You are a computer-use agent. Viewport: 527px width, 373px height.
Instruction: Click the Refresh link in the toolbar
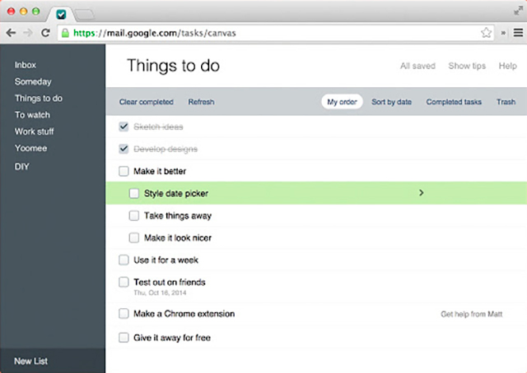pyautogui.click(x=201, y=102)
